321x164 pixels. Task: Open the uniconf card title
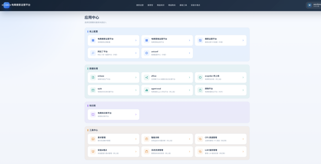tap(155, 52)
